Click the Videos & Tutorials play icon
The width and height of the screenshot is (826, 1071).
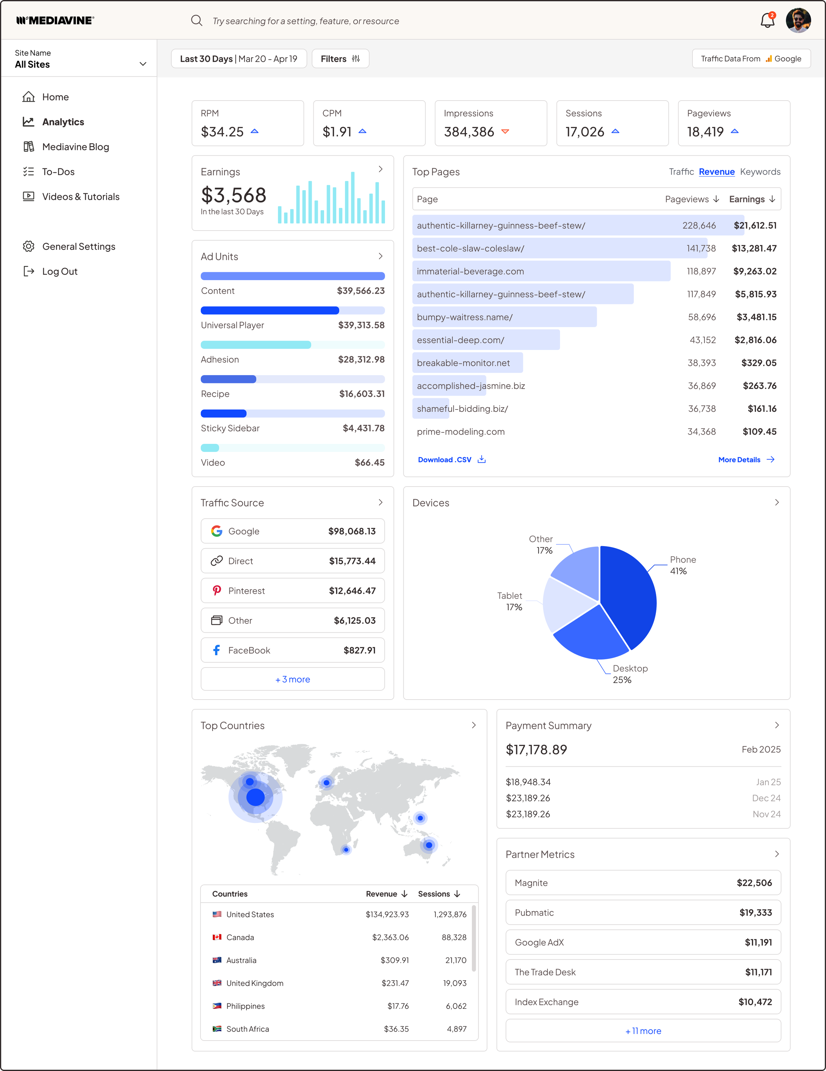click(29, 197)
